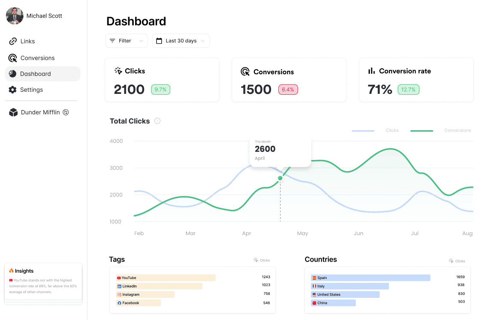
Task: Select the Spain country bar
Action: 370,278
